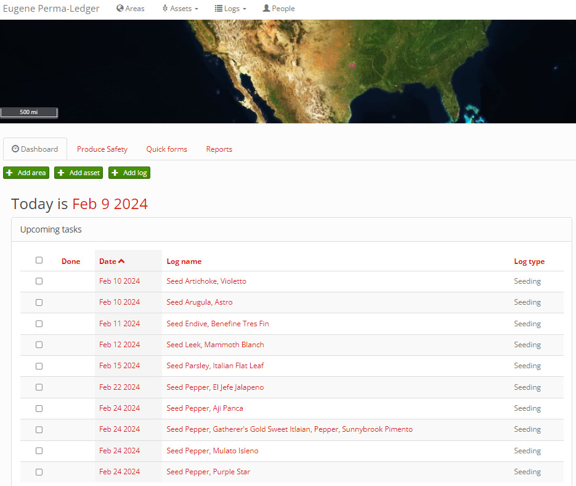Click the 500 mi map scale bar
This screenshot has height=486, width=576.
tap(29, 112)
